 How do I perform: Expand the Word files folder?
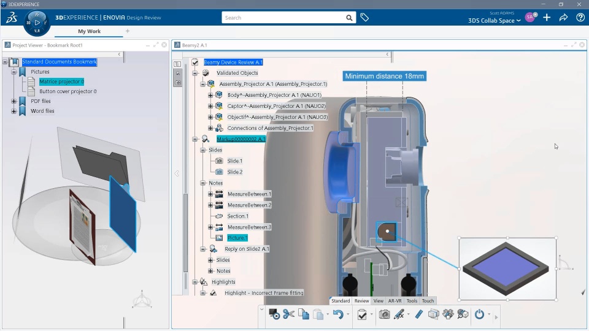[14, 111]
